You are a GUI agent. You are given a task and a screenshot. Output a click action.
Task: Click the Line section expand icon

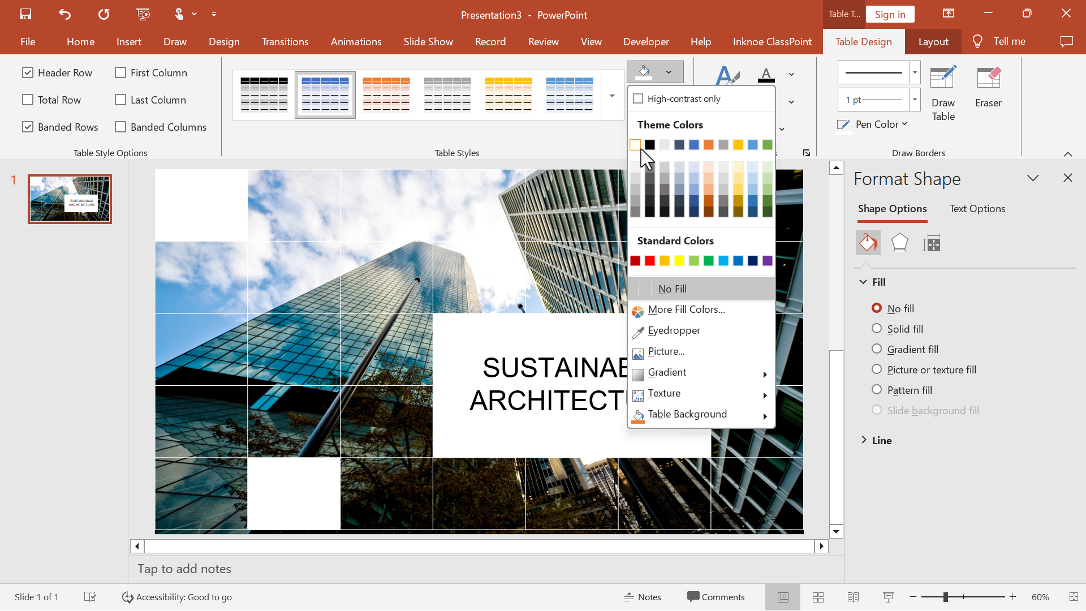(864, 440)
